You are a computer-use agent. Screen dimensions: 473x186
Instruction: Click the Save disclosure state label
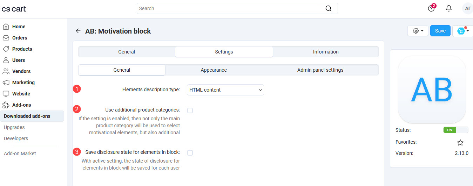133,152
